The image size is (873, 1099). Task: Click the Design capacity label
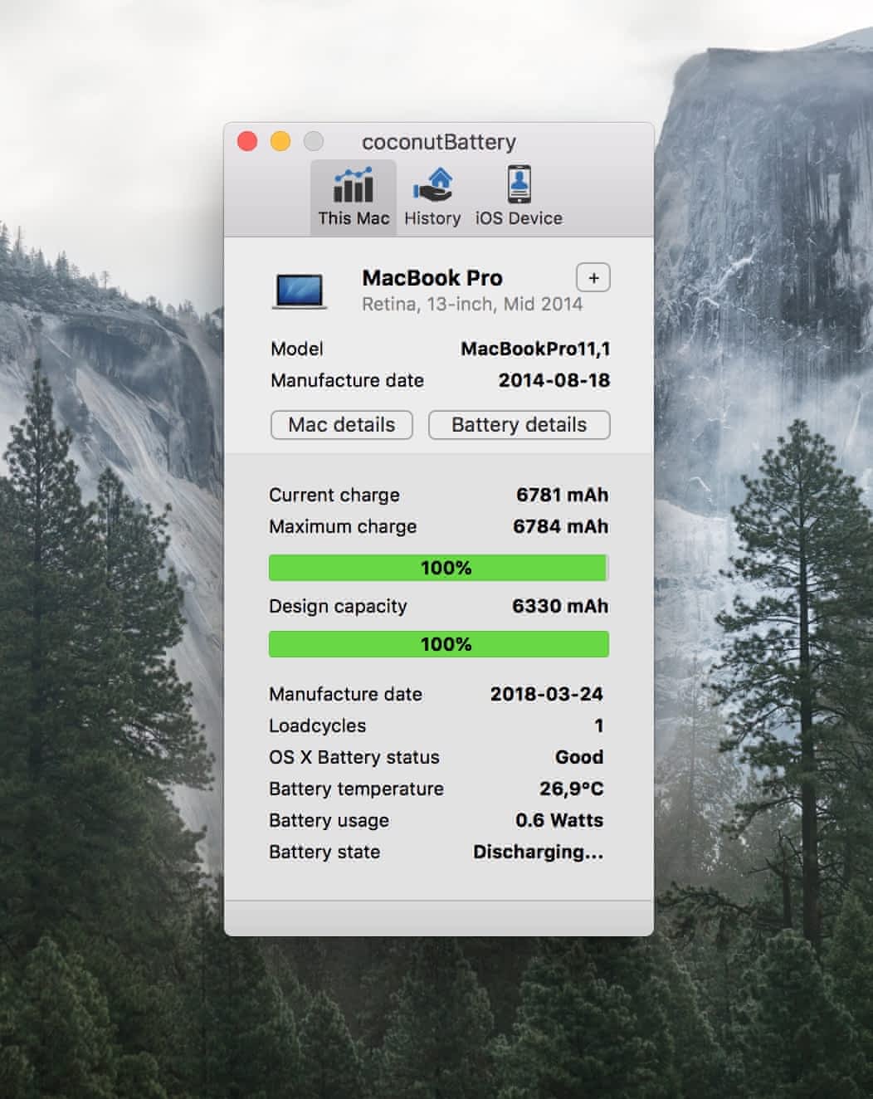tap(338, 606)
